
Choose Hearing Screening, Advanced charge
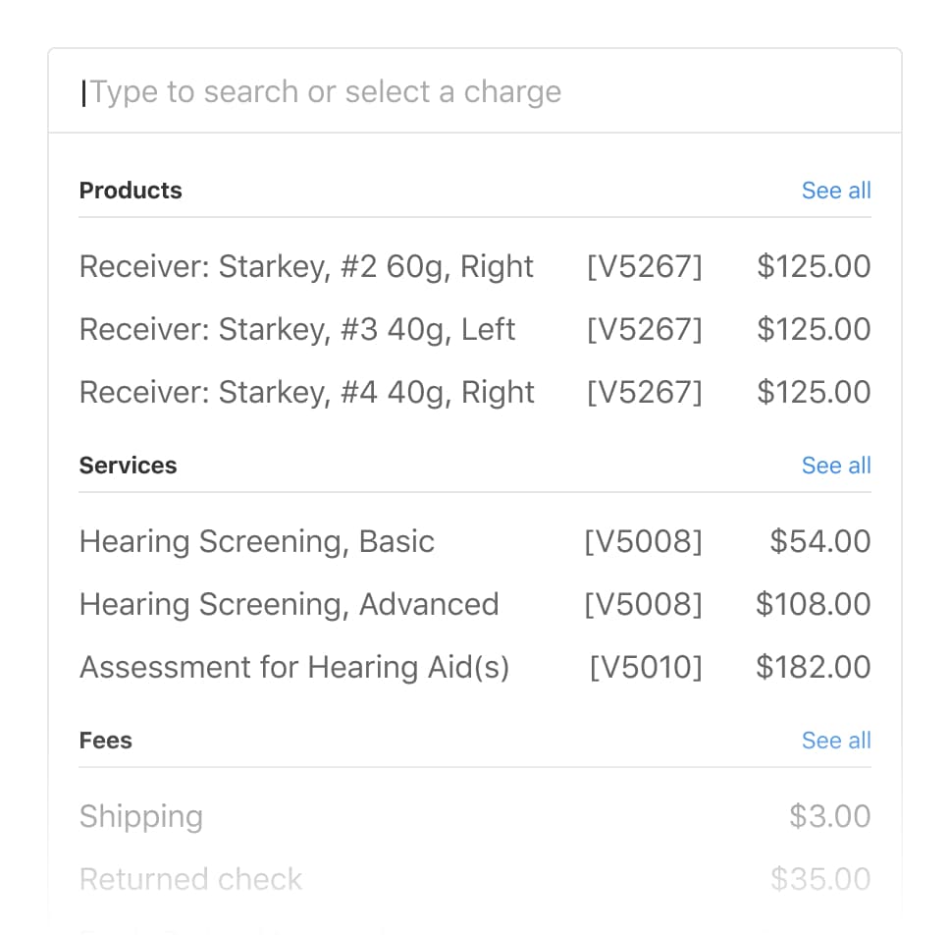(x=290, y=605)
